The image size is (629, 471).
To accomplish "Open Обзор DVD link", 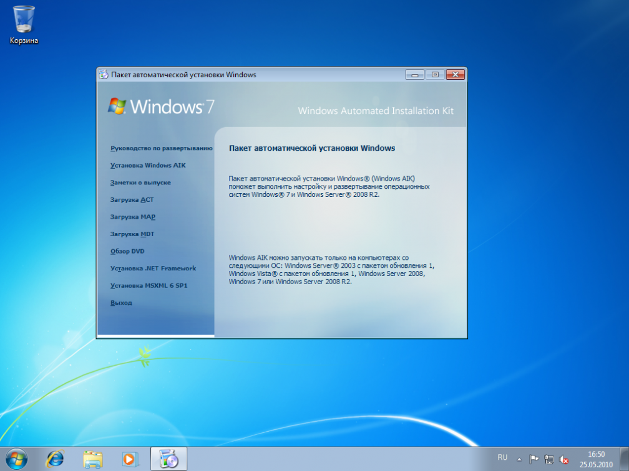I will (x=127, y=251).
